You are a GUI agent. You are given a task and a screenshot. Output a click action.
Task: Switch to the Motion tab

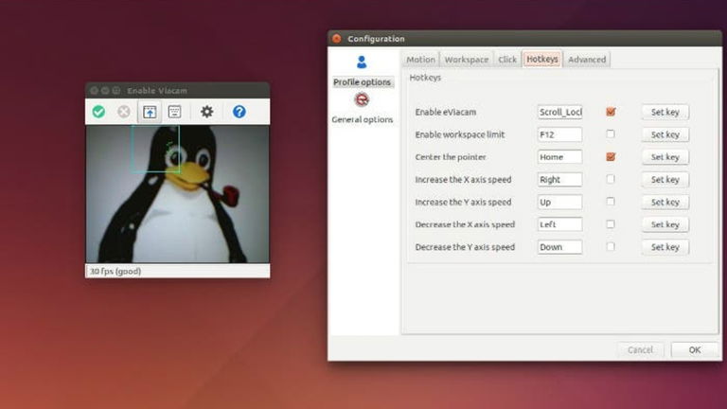coord(420,60)
